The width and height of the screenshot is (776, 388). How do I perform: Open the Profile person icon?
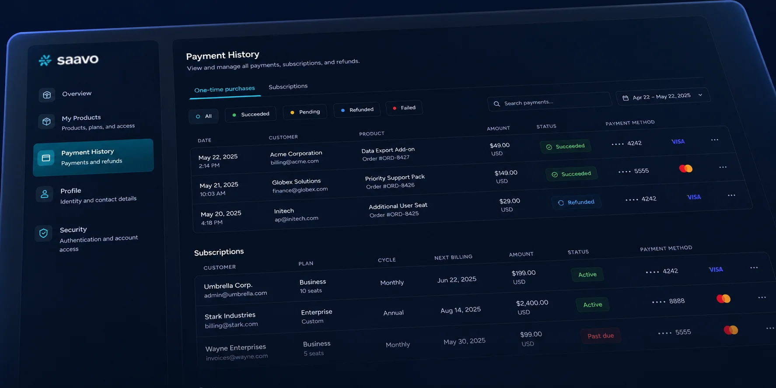click(45, 194)
